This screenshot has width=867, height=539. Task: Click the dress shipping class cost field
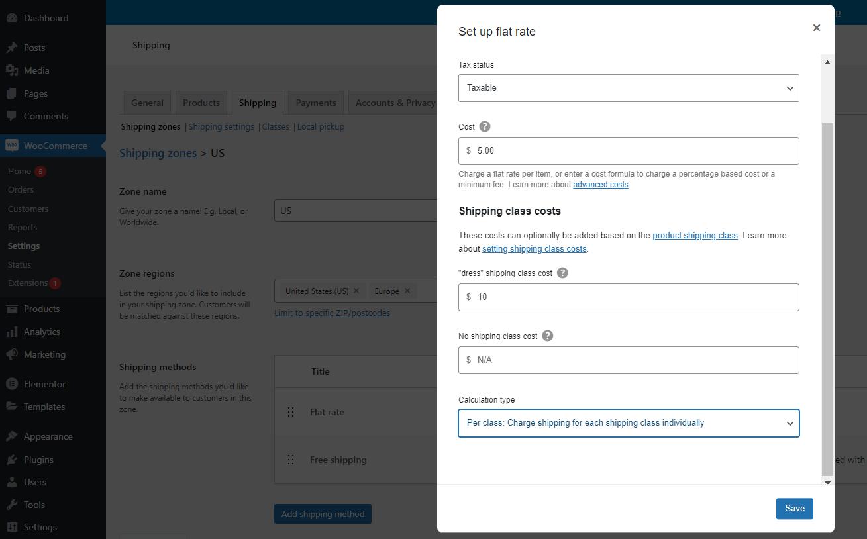[628, 297]
